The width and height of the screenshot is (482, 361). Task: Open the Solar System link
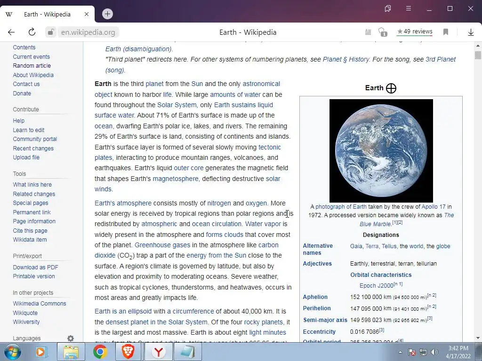(177, 105)
